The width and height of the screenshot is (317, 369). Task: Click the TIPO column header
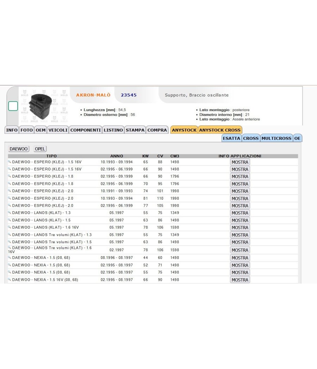click(x=51, y=156)
